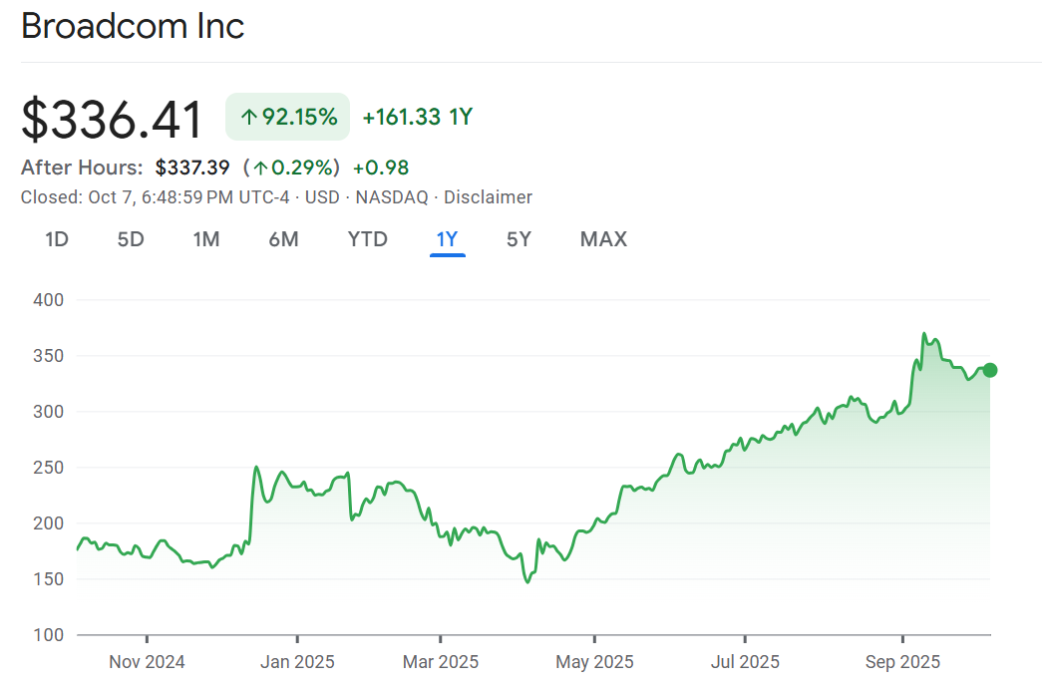The image size is (1042, 689).
Task: Click the green current price dot
Action: click(x=990, y=370)
